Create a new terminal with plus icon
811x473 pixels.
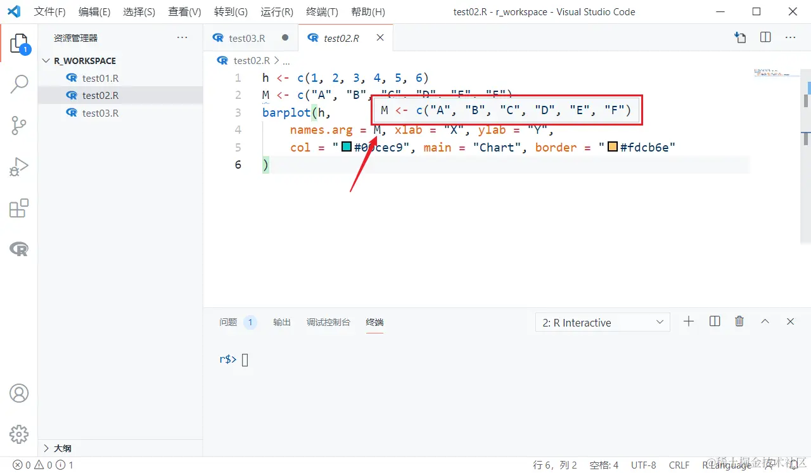pyautogui.click(x=689, y=321)
